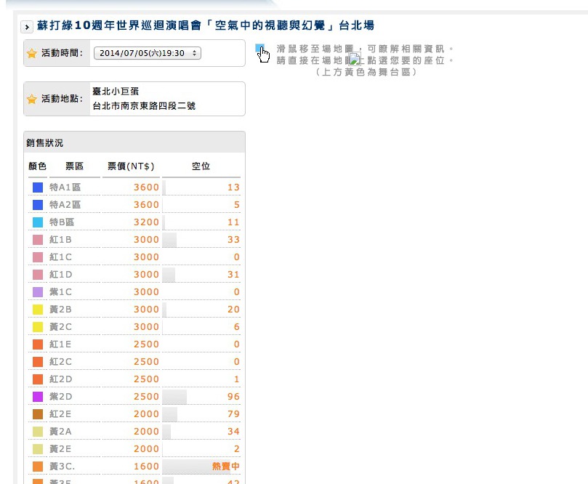588x484 pixels.
Task: Click the vacancy count 79 for 紅2E
Action: point(233,414)
